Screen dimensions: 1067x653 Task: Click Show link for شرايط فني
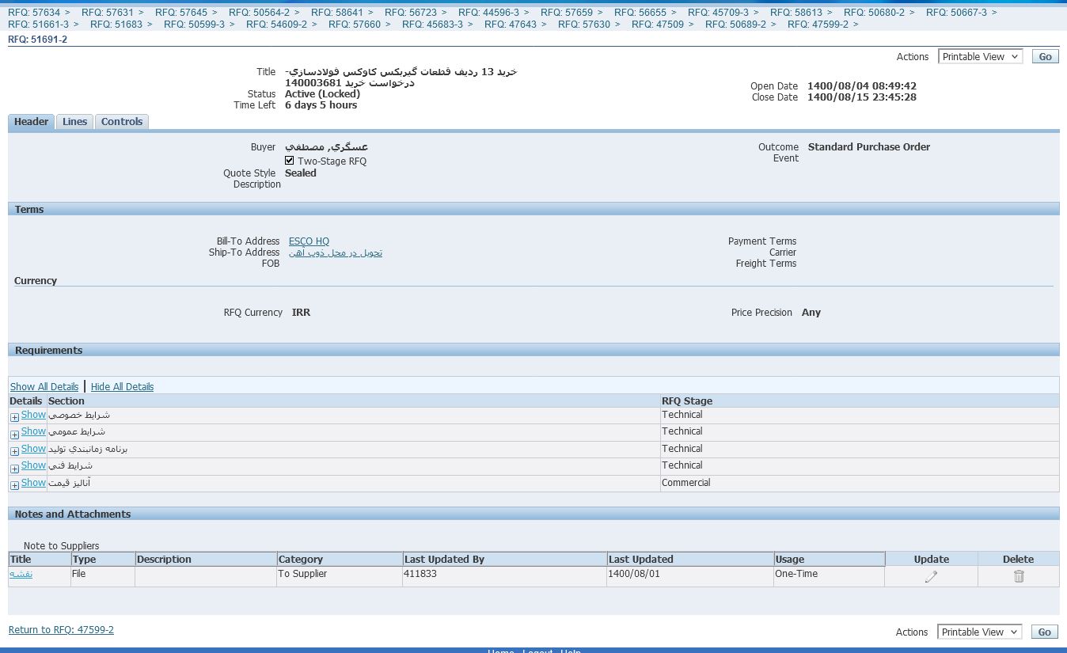33,465
